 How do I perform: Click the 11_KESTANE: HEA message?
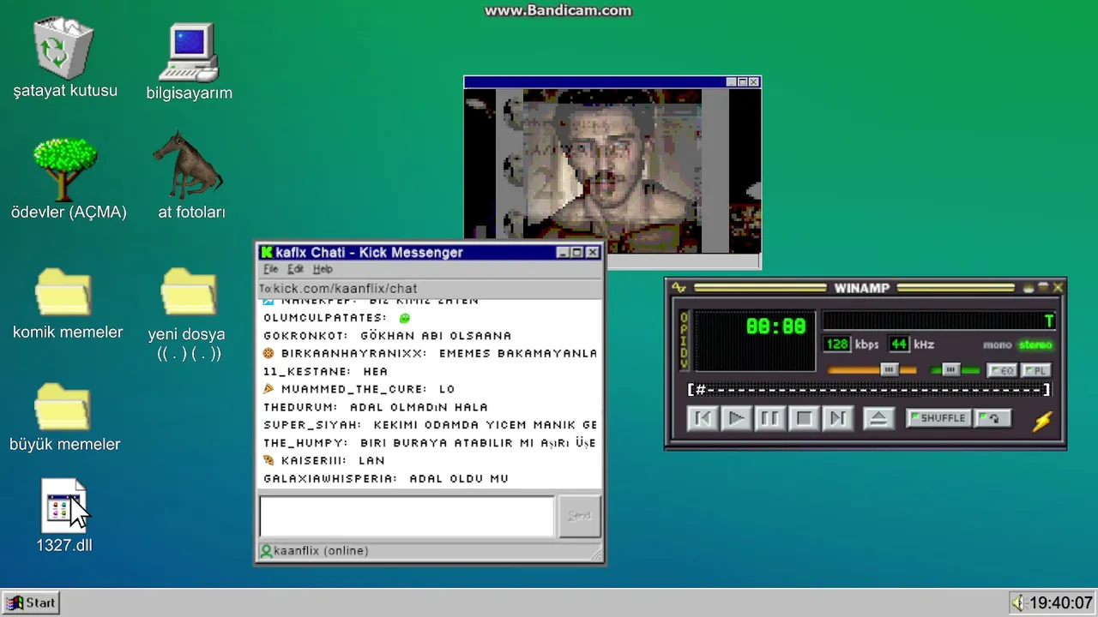[x=326, y=371]
